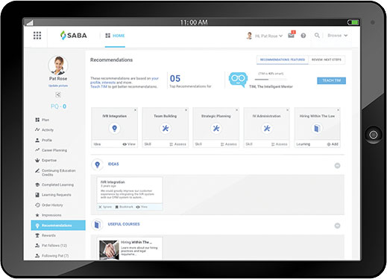Click the help question mark icon
The width and height of the screenshot is (387, 279).
coord(303,36)
